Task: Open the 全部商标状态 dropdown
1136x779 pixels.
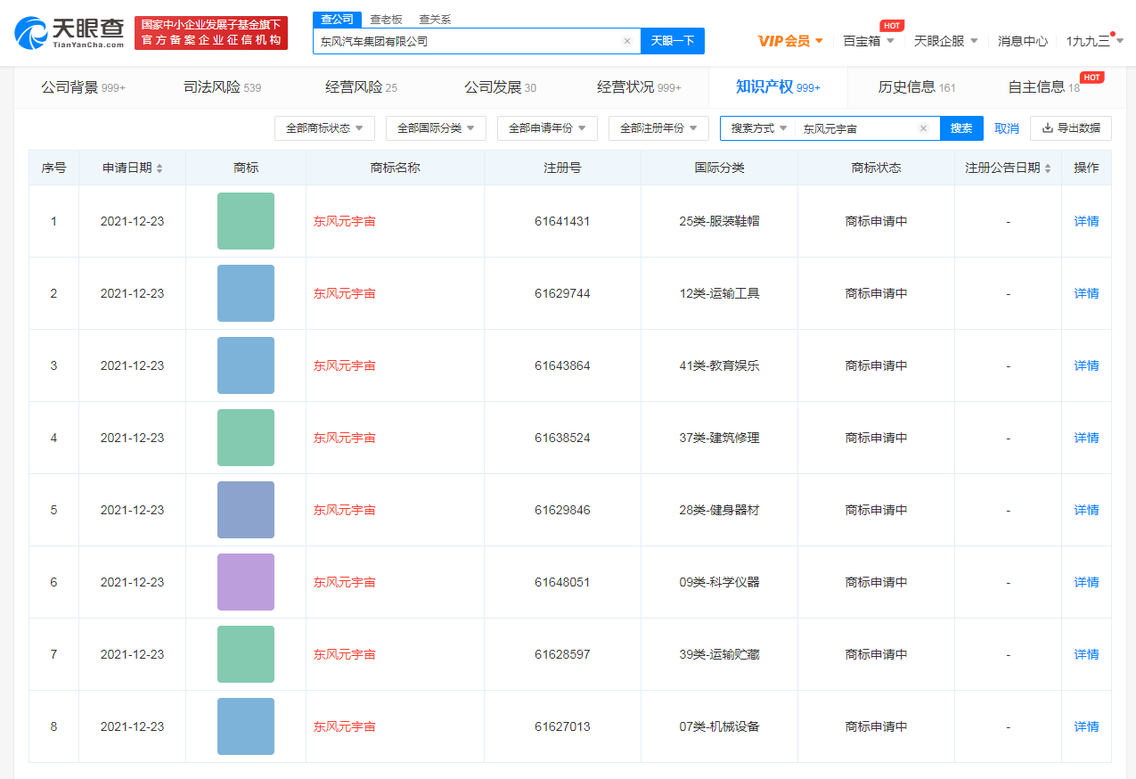Action: pos(324,128)
